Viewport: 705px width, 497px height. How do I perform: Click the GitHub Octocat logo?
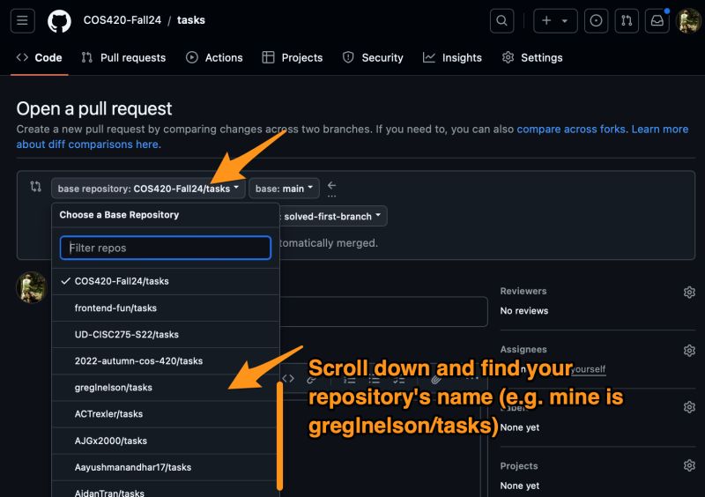point(59,21)
